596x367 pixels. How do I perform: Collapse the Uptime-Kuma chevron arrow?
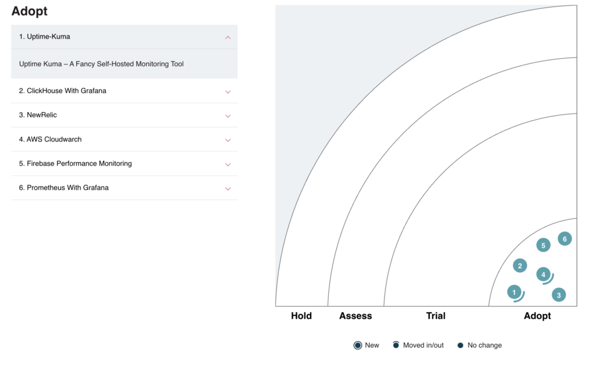coord(228,37)
